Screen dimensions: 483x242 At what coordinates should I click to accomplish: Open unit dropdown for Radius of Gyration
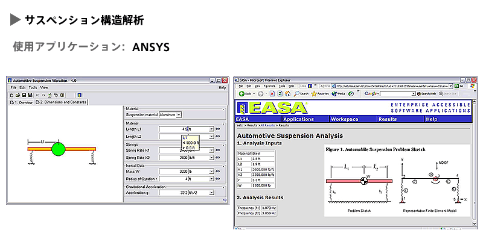pyautogui.click(x=211, y=179)
